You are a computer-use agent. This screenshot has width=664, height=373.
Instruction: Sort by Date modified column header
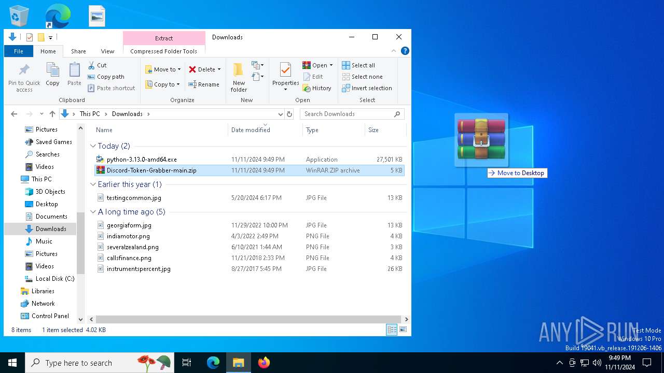265,130
